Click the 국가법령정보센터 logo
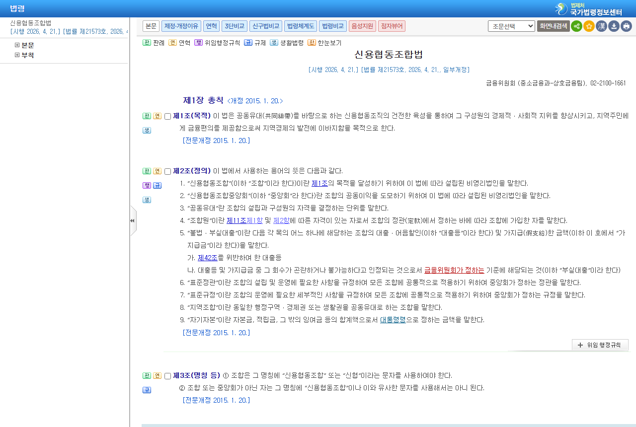Screen dimensions: 636x427 (x=589, y=9)
